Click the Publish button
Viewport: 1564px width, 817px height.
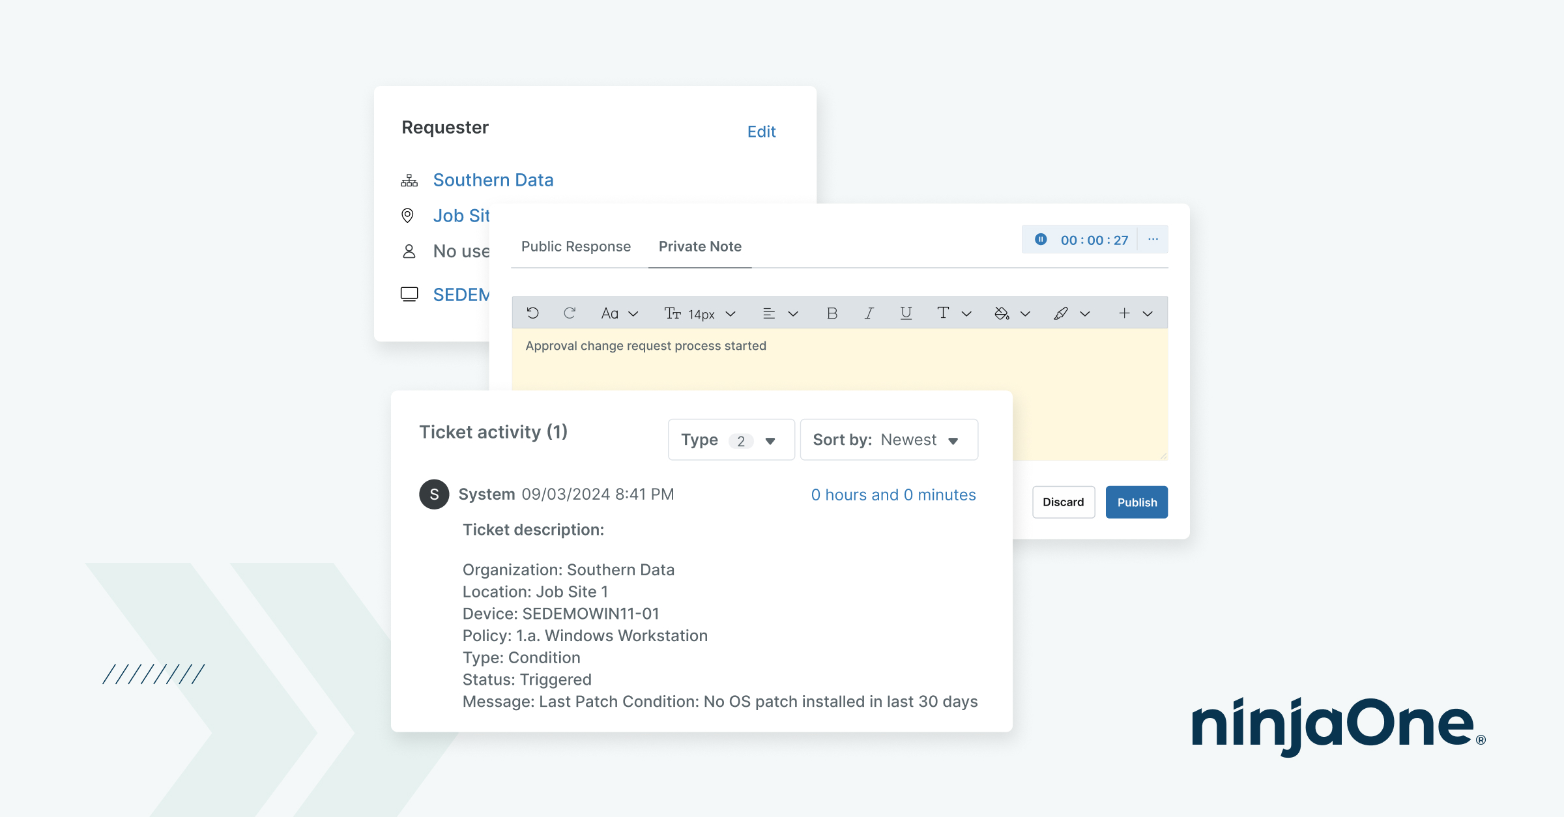tap(1137, 502)
